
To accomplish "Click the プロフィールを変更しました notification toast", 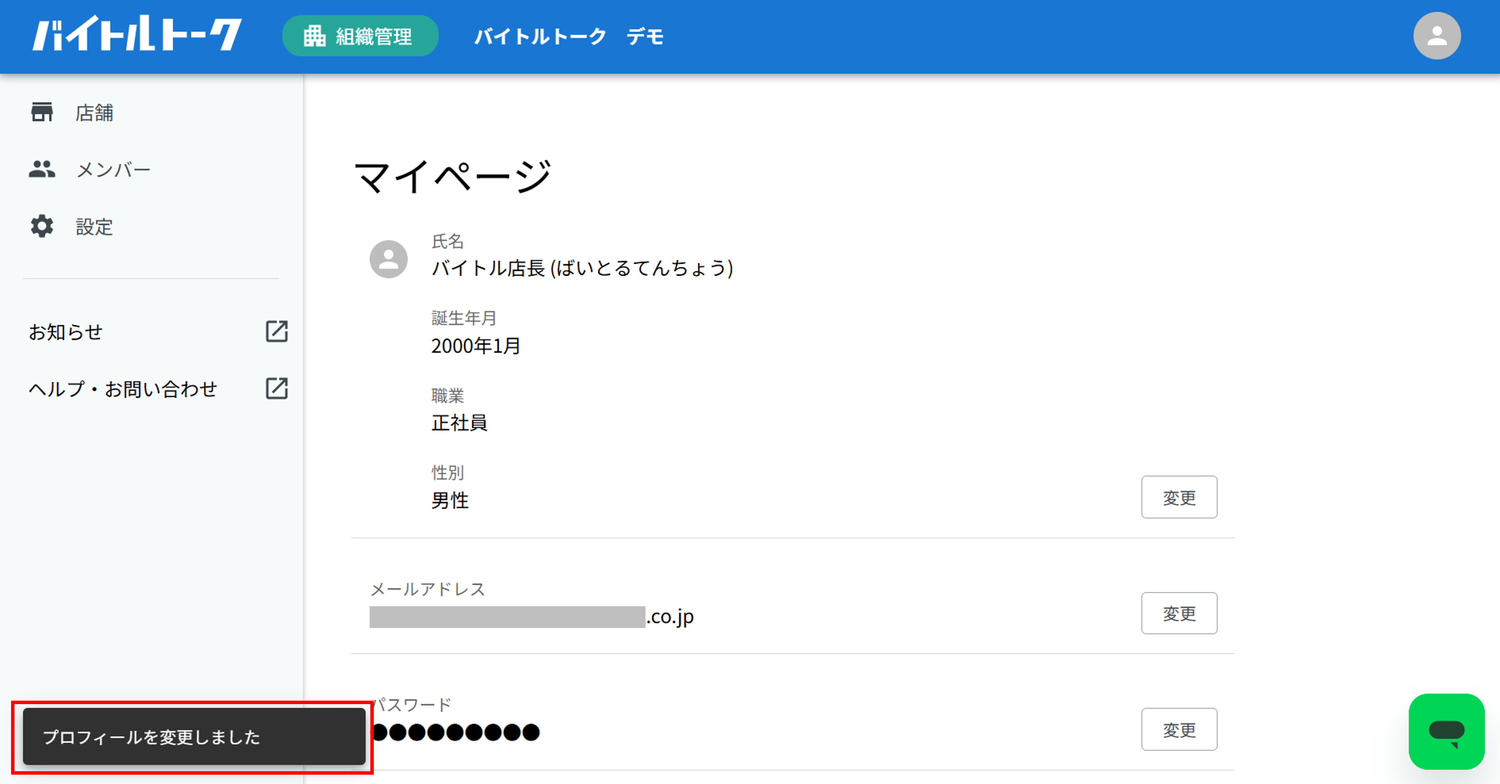I will [x=194, y=737].
